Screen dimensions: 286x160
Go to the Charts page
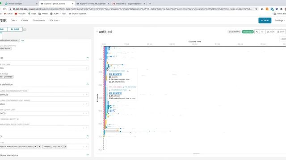(x=25, y=20)
